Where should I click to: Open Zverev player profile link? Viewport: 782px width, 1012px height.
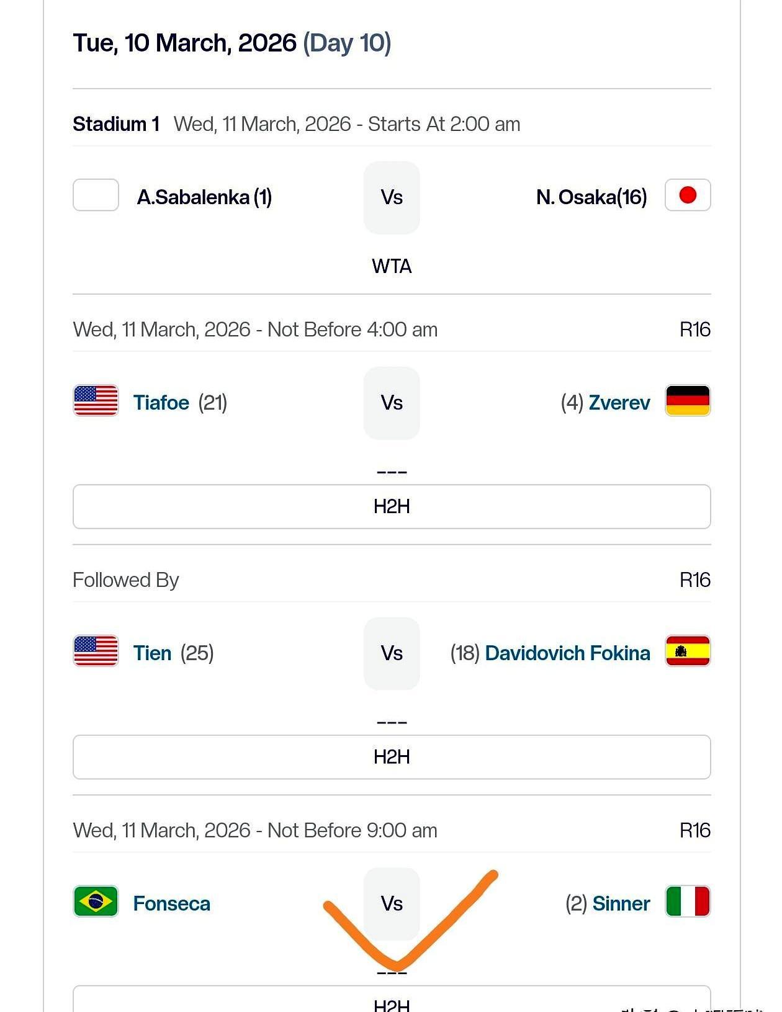[x=619, y=403]
